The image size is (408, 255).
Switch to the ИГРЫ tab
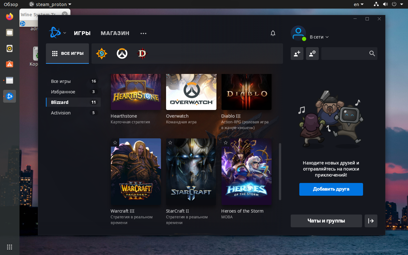coord(82,33)
